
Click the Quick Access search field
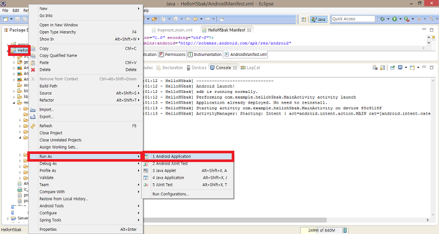353,18
